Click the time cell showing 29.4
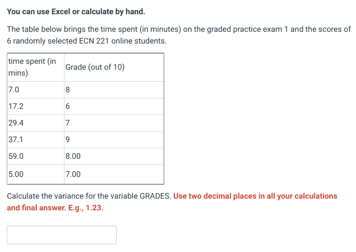356x252 pixels. pos(36,123)
